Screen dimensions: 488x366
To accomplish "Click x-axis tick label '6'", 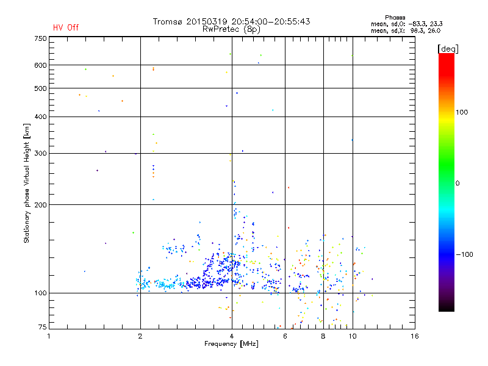I will (285, 336).
